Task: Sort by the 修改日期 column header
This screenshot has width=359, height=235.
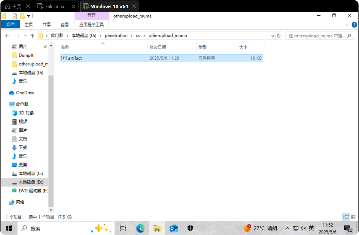Action: click(x=172, y=47)
